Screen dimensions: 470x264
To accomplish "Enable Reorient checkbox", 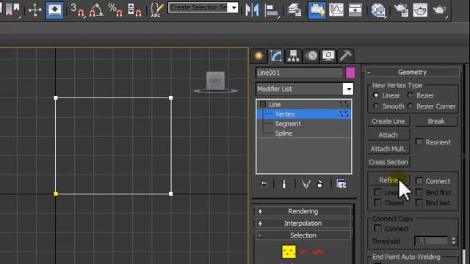I will 419,142.
